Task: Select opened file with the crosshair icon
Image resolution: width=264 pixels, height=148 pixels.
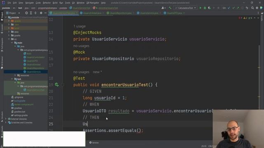Action: [x=26, y=13]
